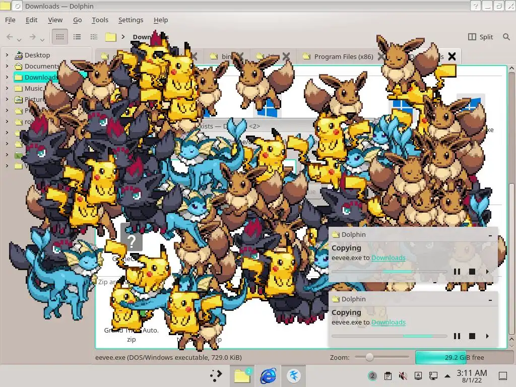The width and height of the screenshot is (516, 387).
Task: Go forward using the forward arrow
Action: pyautogui.click(x=32, y=37)
